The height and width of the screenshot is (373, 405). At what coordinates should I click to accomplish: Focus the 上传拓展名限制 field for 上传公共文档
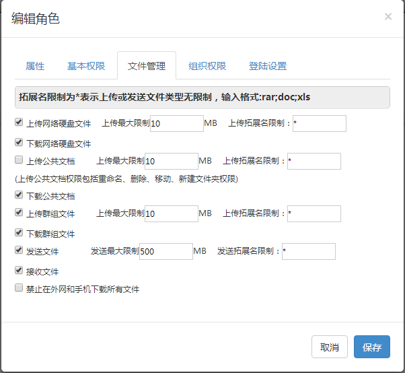(314, 162)
